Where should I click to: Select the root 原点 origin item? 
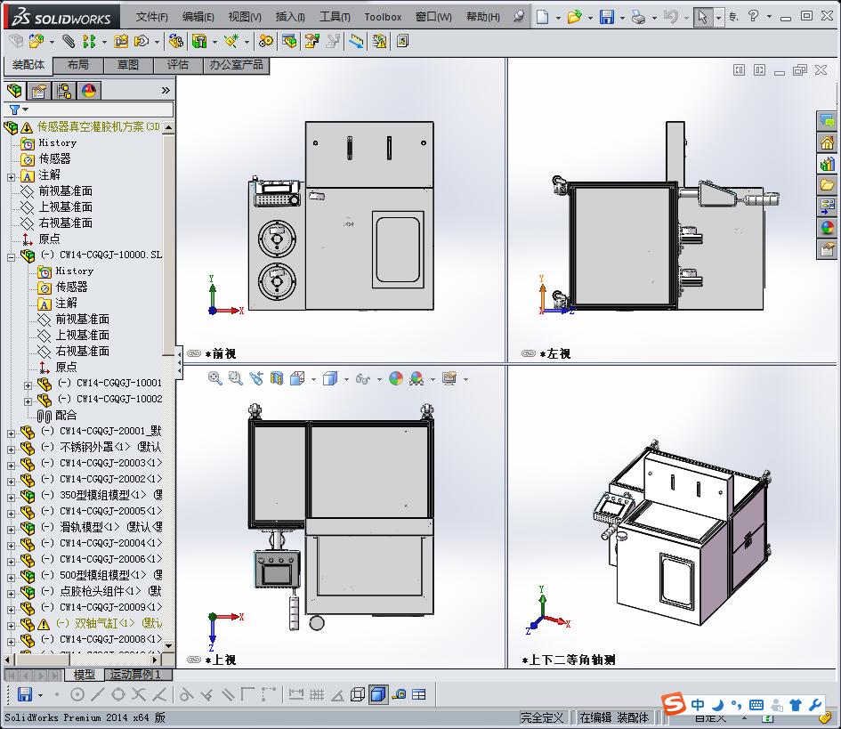pyautogui.click(x=49, y=239)
